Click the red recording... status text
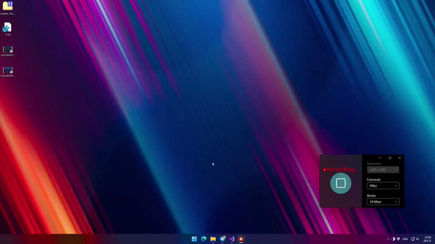435x244 pixels. [340, 169]
